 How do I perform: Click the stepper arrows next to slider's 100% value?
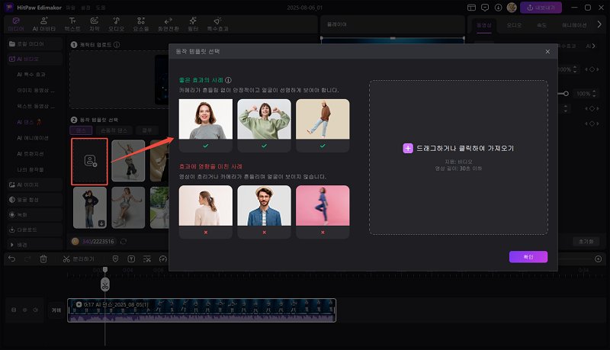click(594, 93)
